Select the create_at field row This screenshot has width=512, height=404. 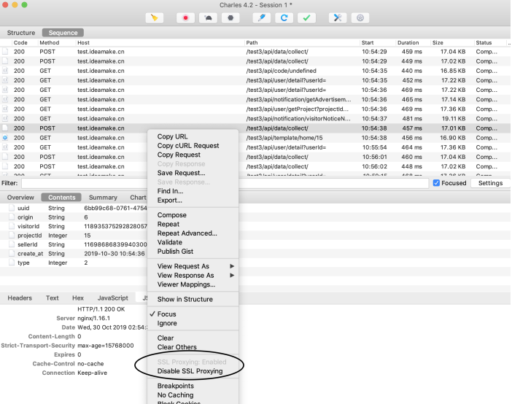click(x=74, y=254)
